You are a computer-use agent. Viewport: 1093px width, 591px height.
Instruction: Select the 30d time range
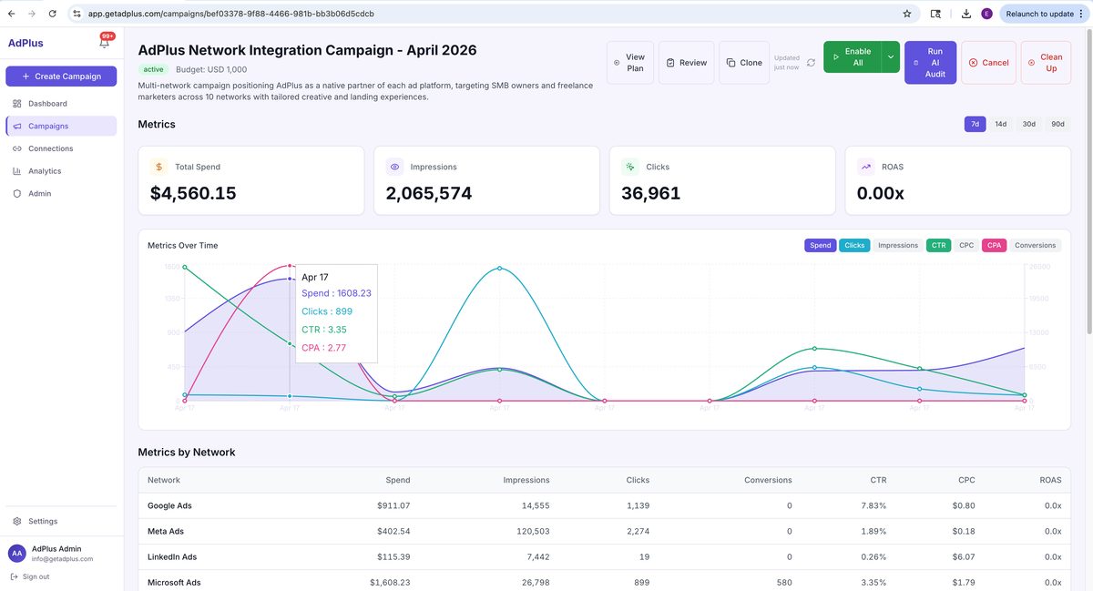(x=1028, y=124)
